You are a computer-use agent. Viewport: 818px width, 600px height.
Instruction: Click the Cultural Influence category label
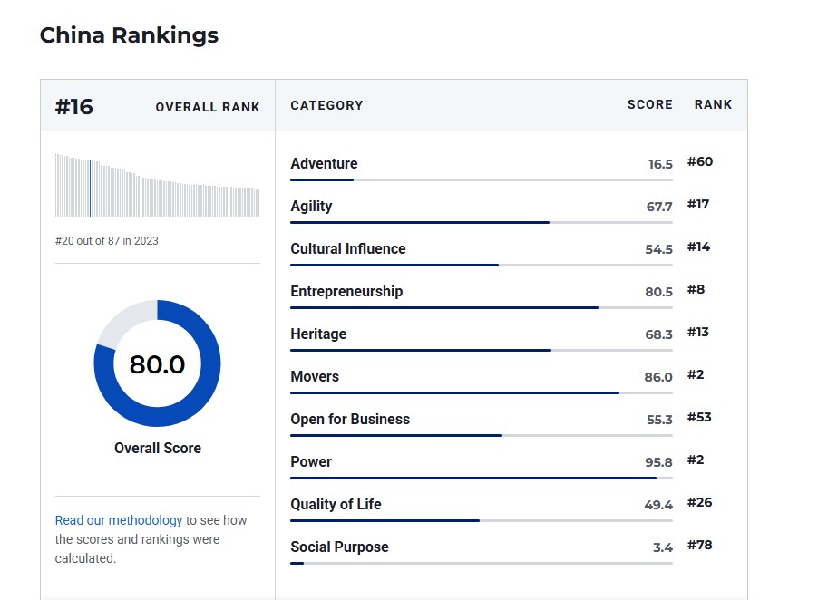click(x=347, y=249)
